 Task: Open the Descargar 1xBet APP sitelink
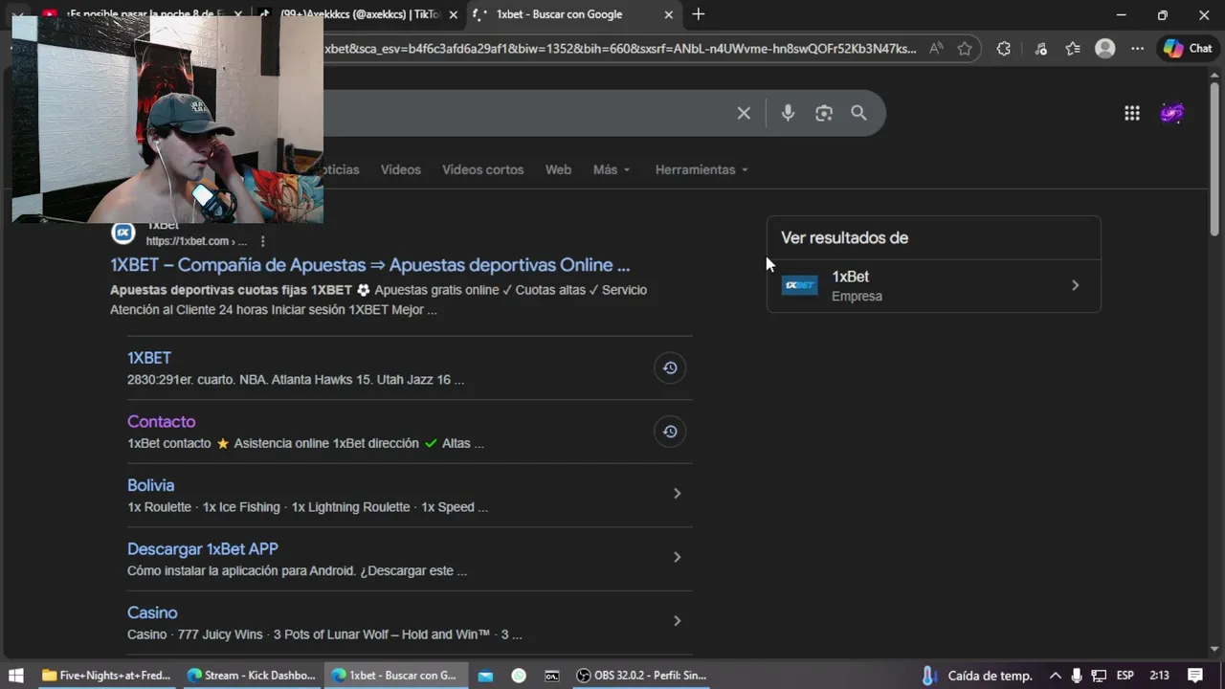[x=203, y=549]
